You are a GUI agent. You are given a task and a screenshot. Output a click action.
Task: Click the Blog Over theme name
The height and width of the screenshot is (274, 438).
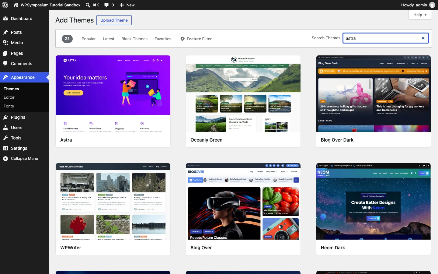(201, 248)
